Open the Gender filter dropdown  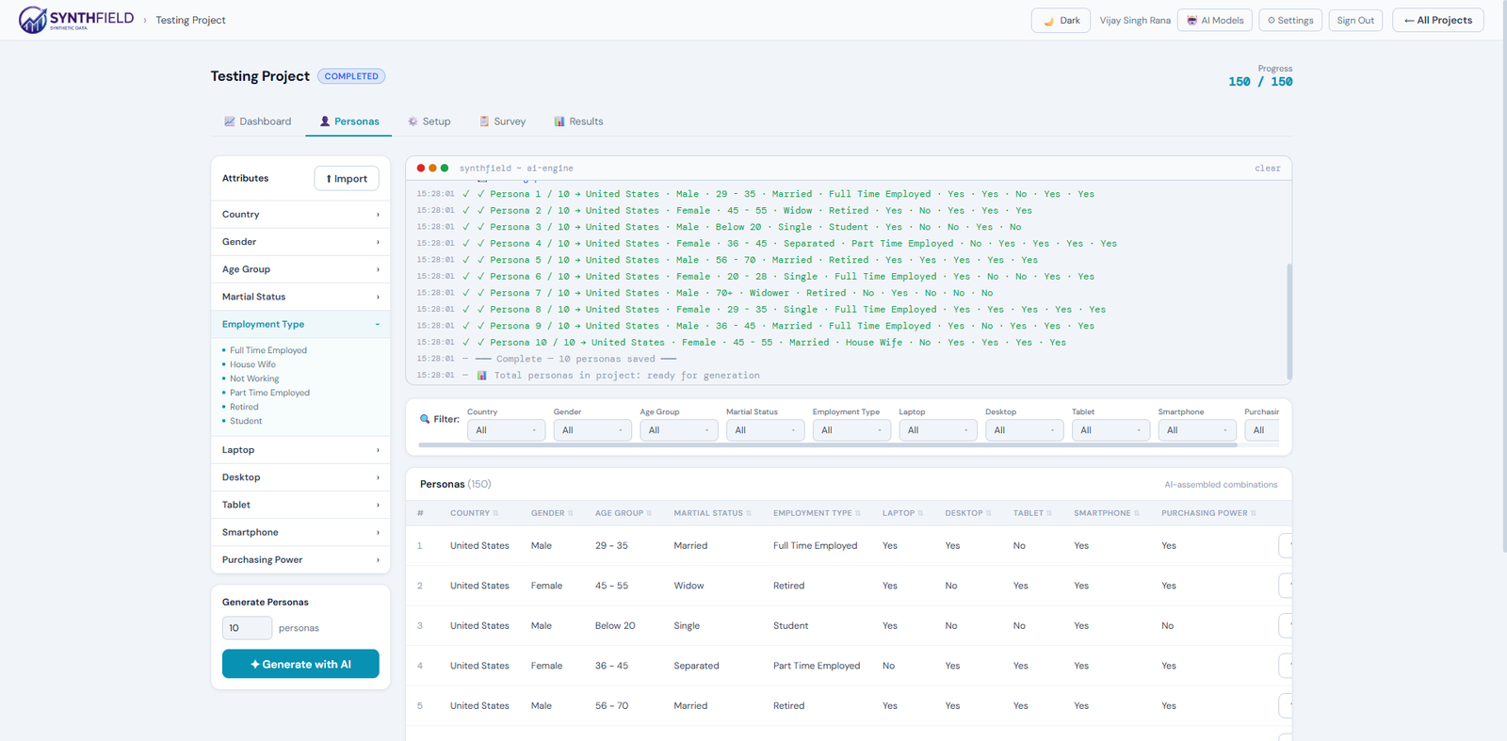click(x=592, y=430)
